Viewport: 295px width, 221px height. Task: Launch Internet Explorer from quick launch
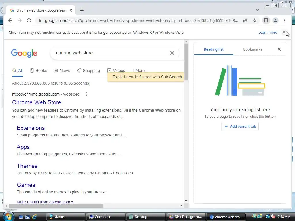34,217
